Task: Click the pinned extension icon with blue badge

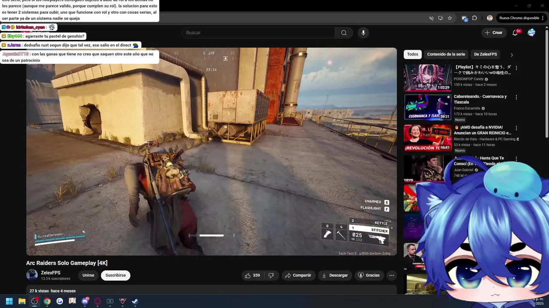Action: click(464, 18)
